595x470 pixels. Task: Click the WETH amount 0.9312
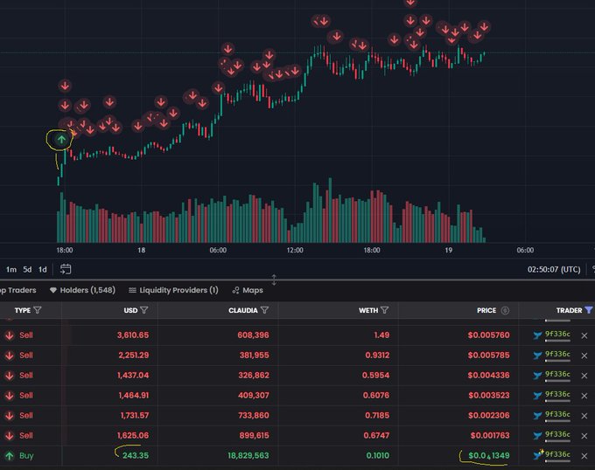point(377,356)
